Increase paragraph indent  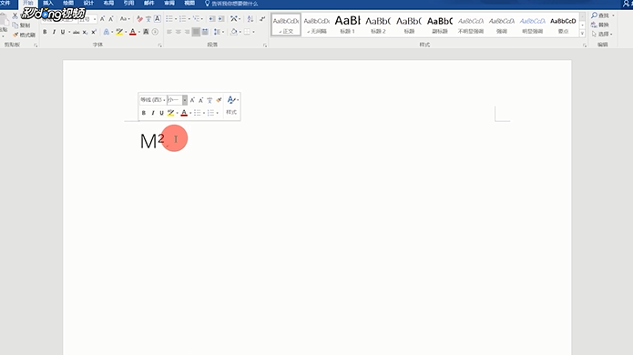tap(221, 19)
